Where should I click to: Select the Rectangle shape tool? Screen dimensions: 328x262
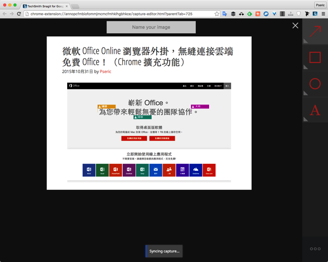coord(315,57)
